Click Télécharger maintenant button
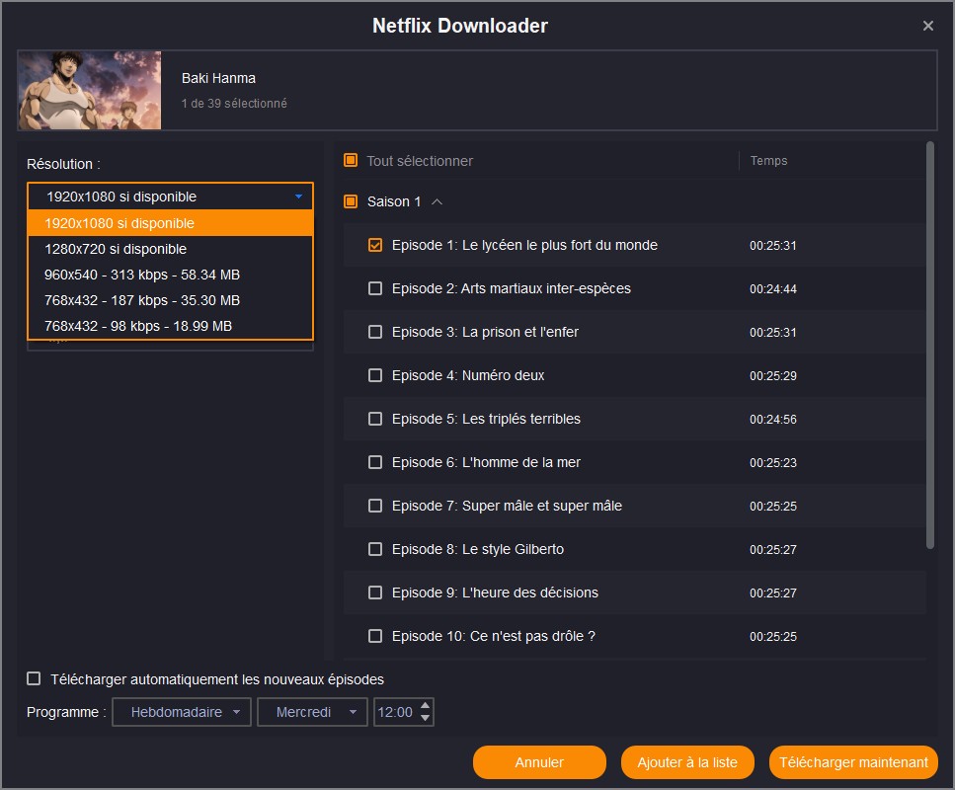Screen dimensions: 955x790 853,762
